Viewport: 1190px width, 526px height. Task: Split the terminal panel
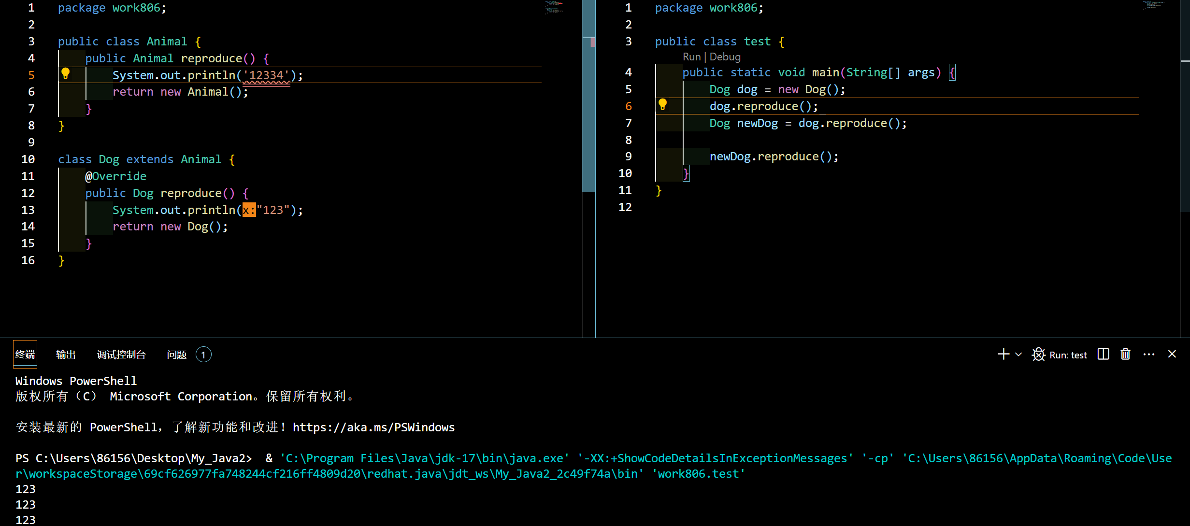1103,355
